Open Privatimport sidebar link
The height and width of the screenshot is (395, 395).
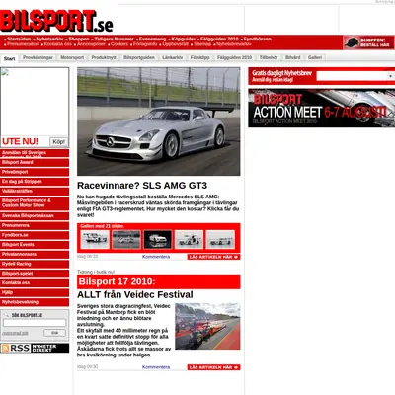click(35, 172)
